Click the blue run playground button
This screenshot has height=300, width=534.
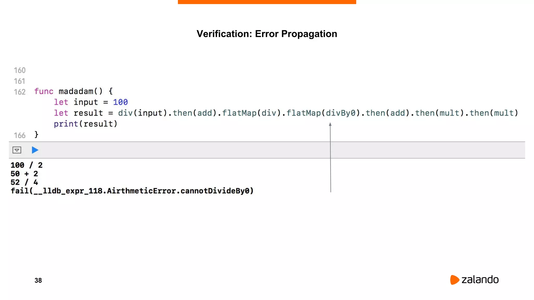coord(35,150)
